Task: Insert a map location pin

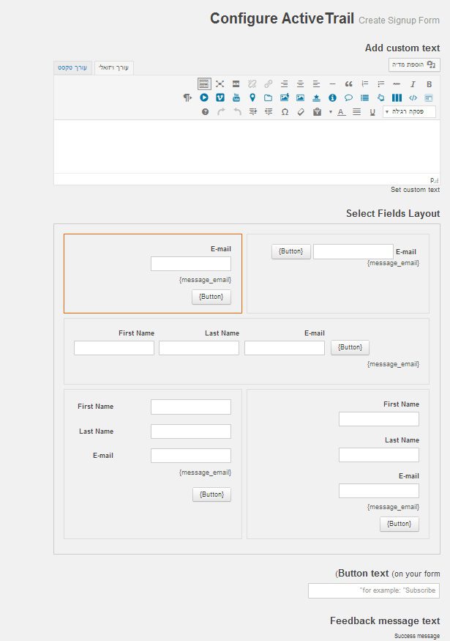Action: tap(252, 97)
